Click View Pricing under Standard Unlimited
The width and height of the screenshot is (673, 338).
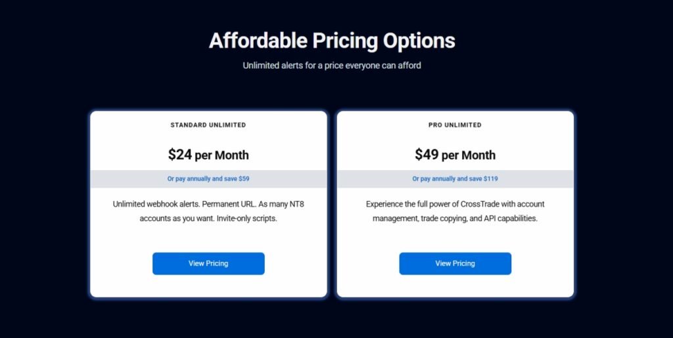click(x=208, y=263)
